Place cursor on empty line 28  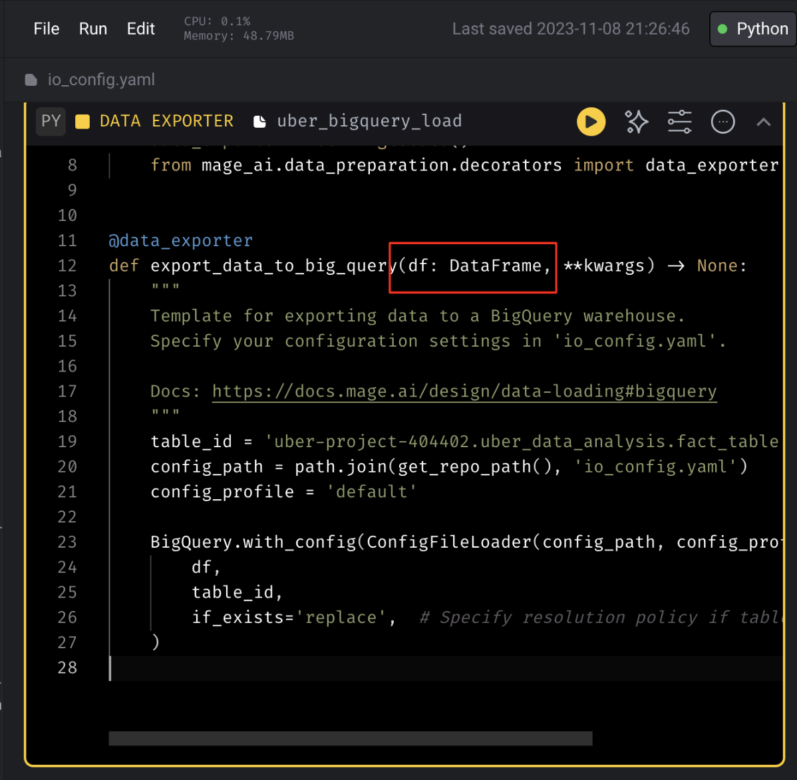pos(266,668)
